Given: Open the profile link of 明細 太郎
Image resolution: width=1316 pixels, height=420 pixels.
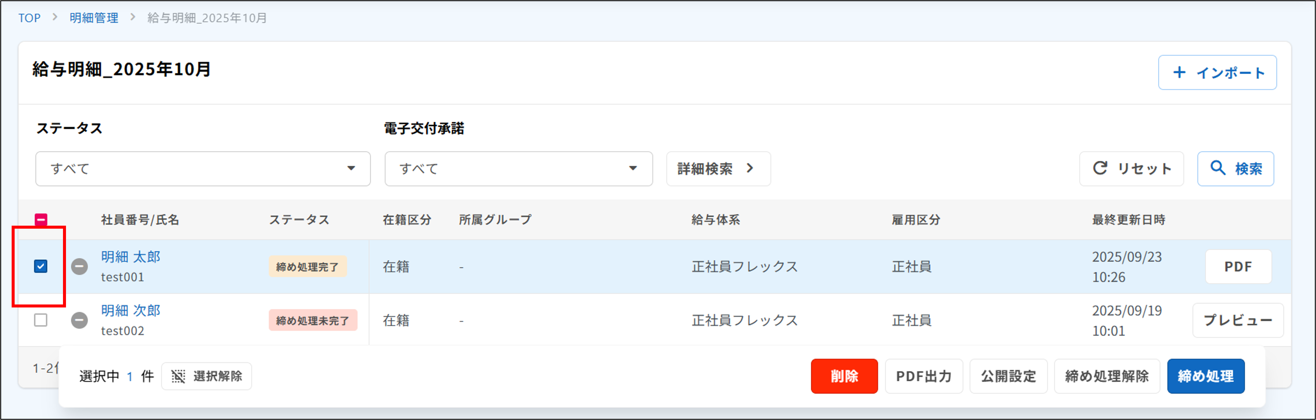Looking at the screenshot, I should click(x=131, y=257).
